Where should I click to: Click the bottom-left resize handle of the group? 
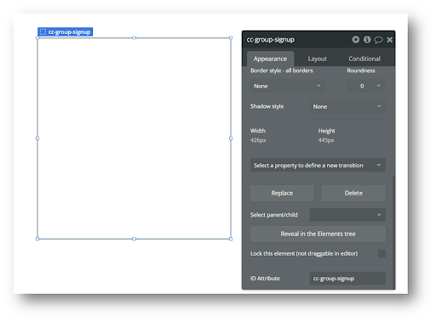pos(37,239)
